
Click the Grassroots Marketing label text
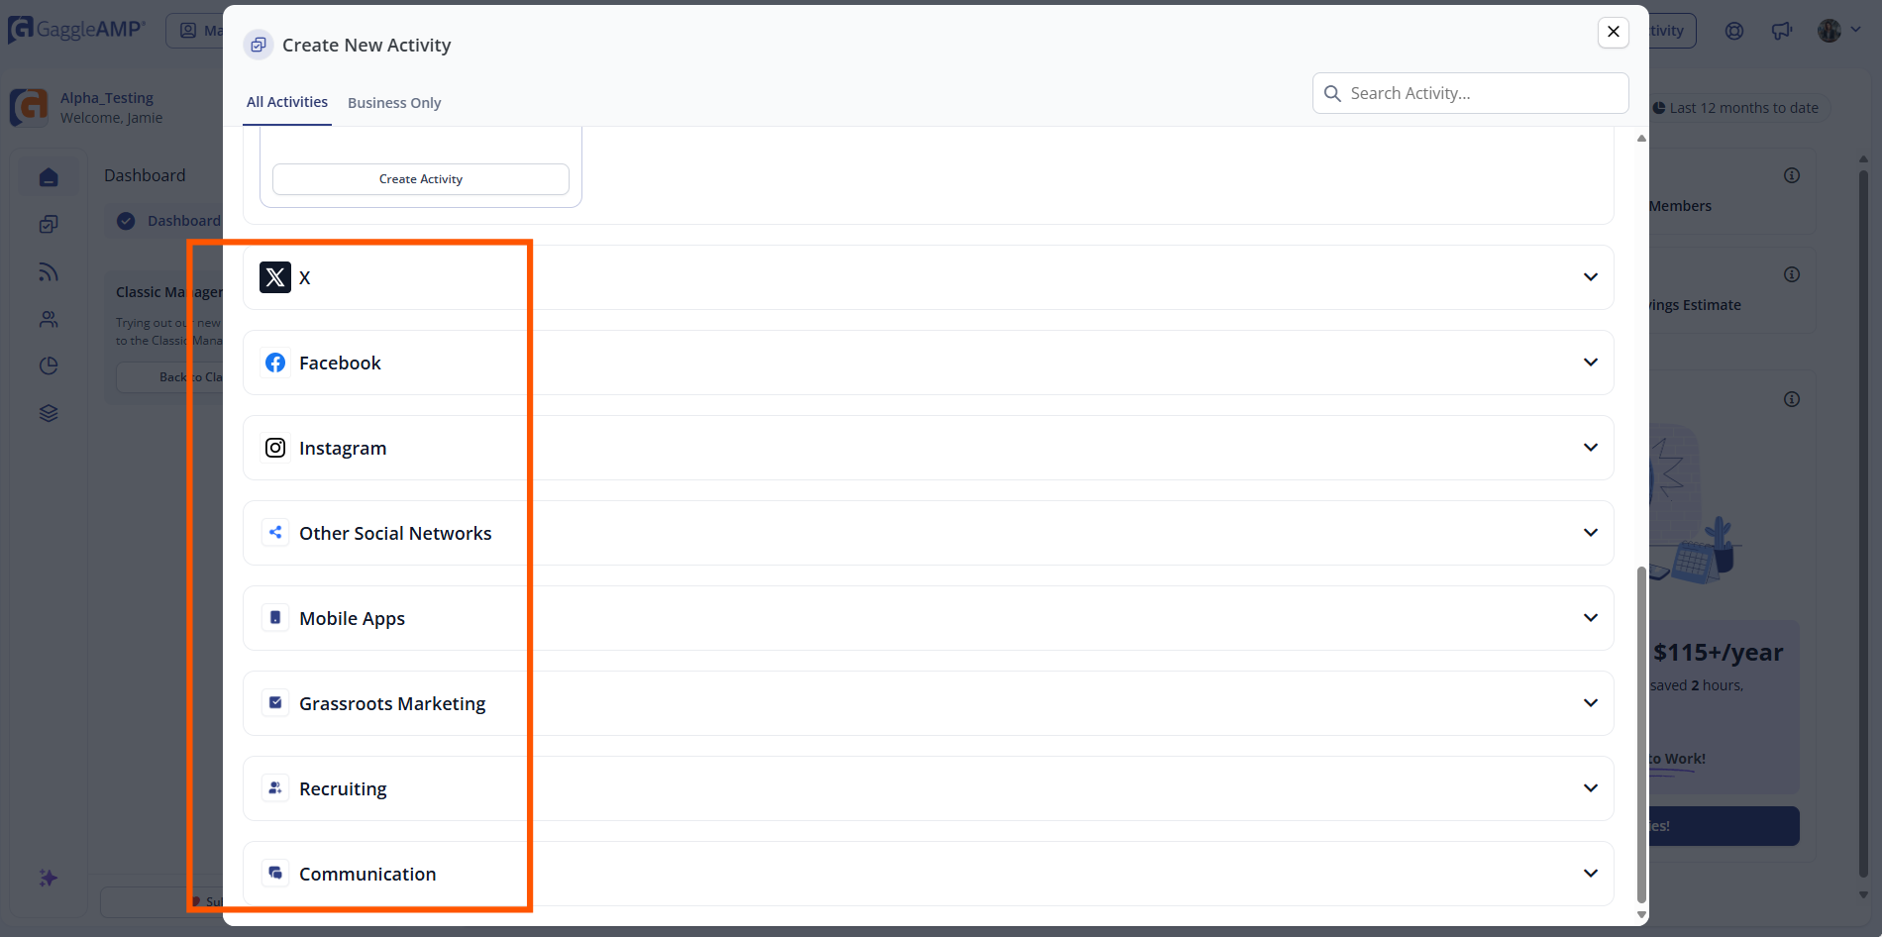(392, 703)
